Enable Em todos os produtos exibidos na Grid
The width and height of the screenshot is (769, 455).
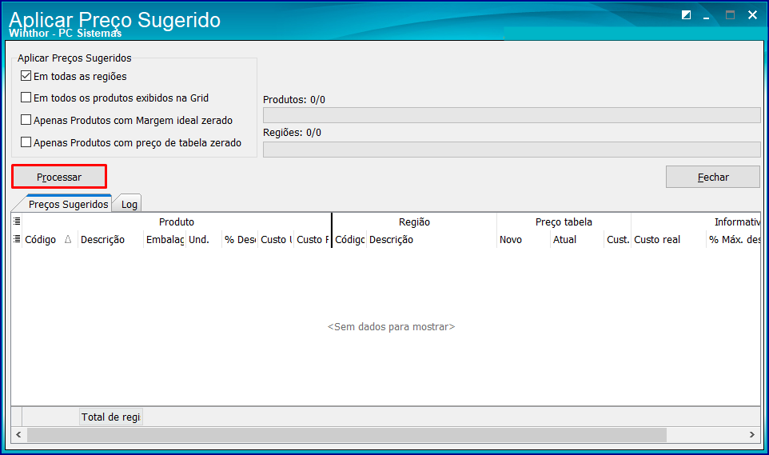click(x=26, y=98)
